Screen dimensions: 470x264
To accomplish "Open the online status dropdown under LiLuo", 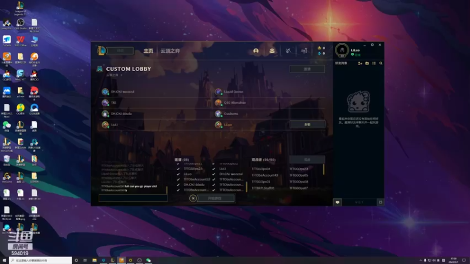I will pos(356,55).
